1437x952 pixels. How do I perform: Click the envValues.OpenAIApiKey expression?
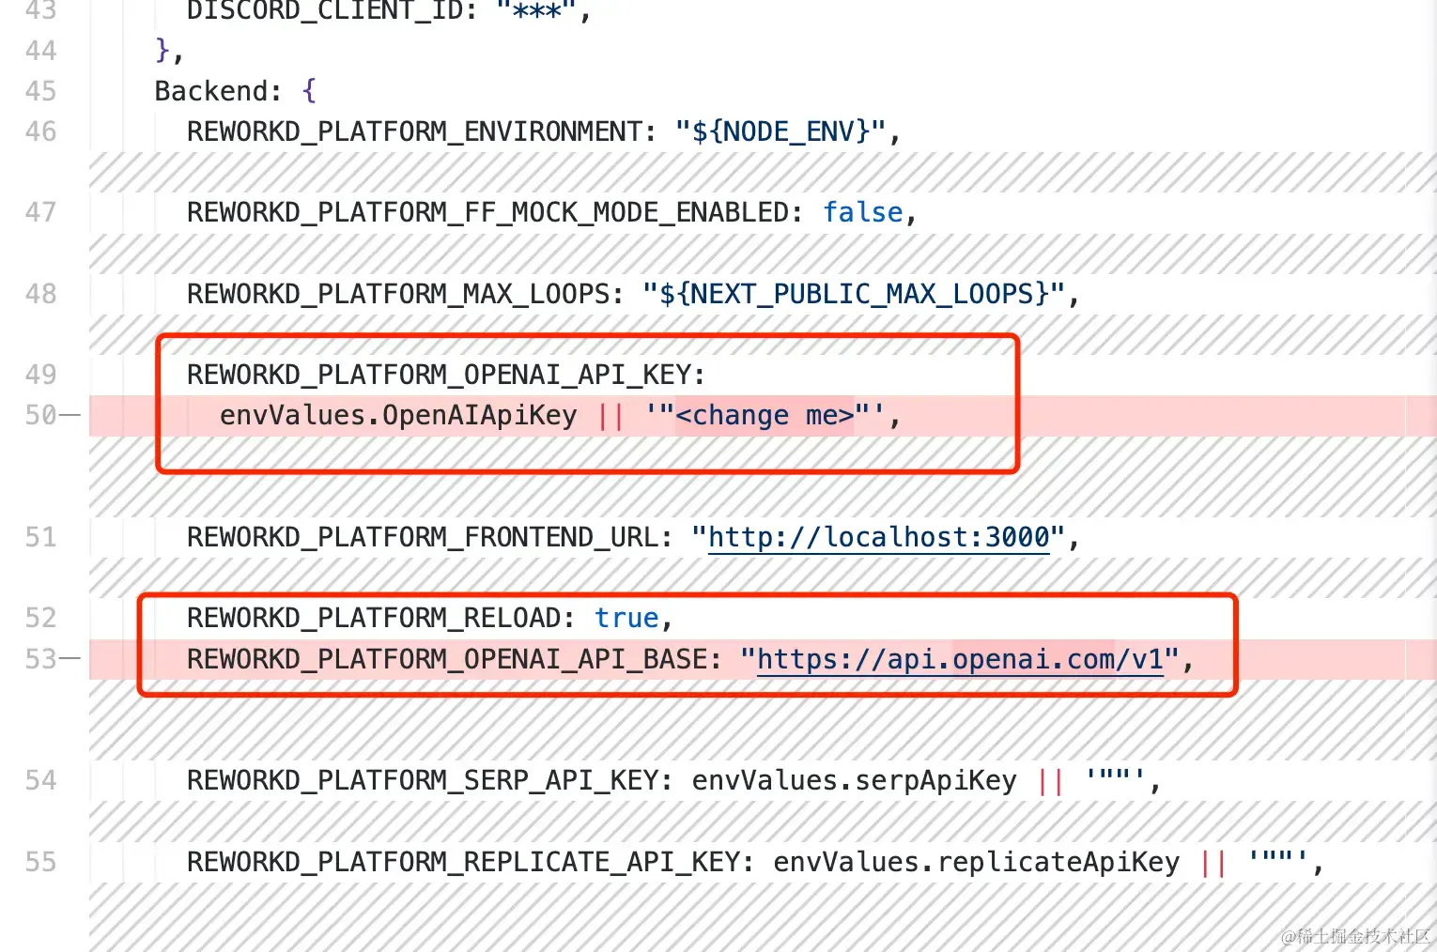398,416
